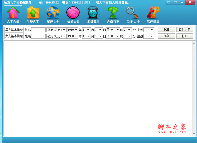197x143 pixels.
Task: Focus the male 姓名 name input field
Action: 38,30
